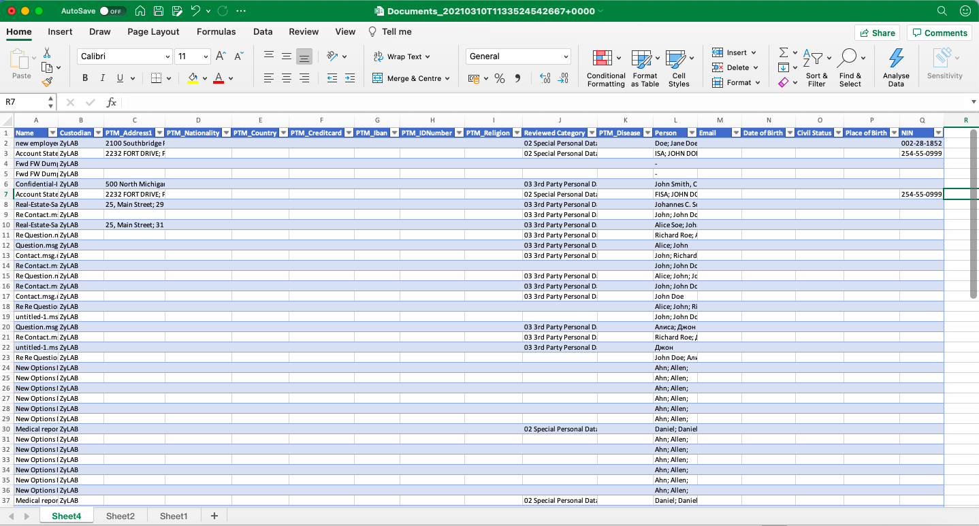Toggle centre text alignment
Screen dimensions: 979x526
287,78
